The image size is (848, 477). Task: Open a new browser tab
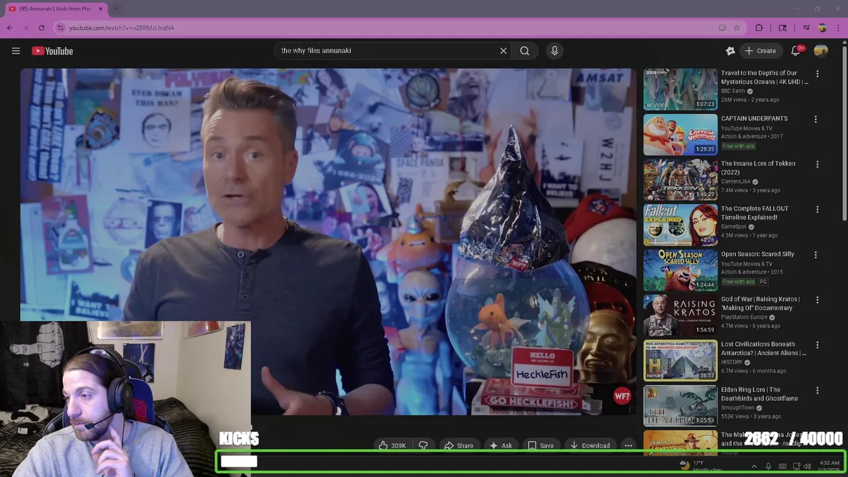pyautogui.click(x=116, y=9)
